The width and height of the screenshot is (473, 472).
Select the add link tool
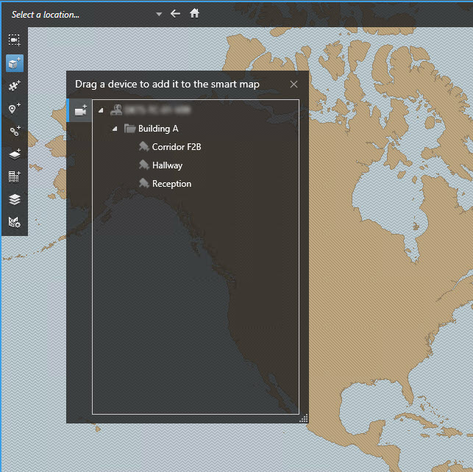[x=15, y=132]
